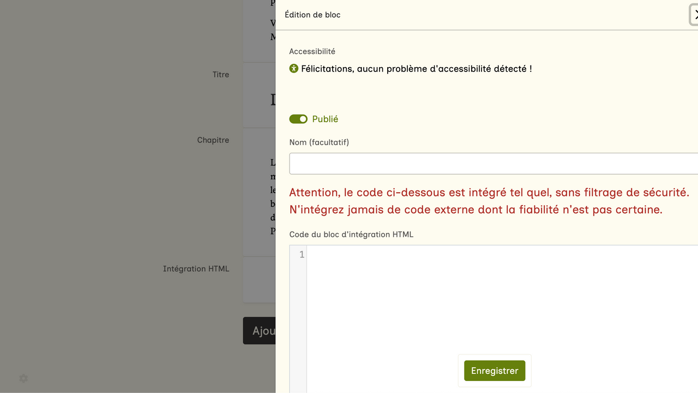Image resolution: width=698 pixels, height=393 pixels.
Task: Select the Titre block label
Action: 221,75
